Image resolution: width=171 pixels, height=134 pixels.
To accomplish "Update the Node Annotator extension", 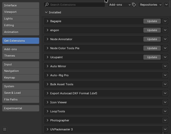I will coord(152,39).
